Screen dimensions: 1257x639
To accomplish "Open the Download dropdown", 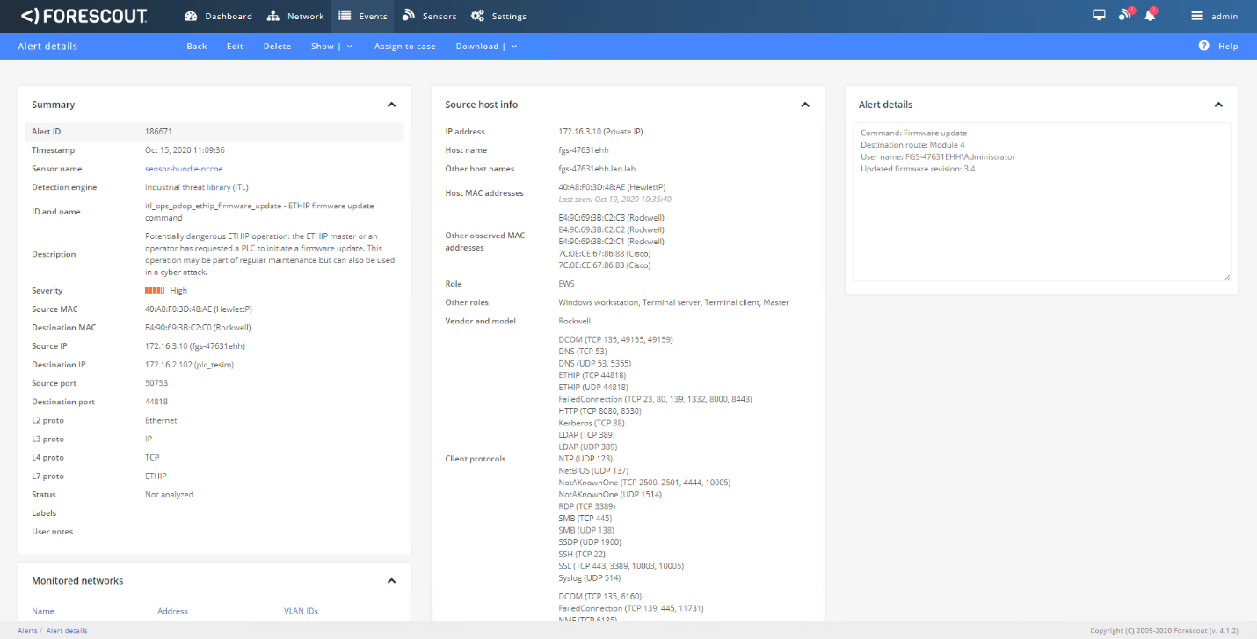I will 486,47.
